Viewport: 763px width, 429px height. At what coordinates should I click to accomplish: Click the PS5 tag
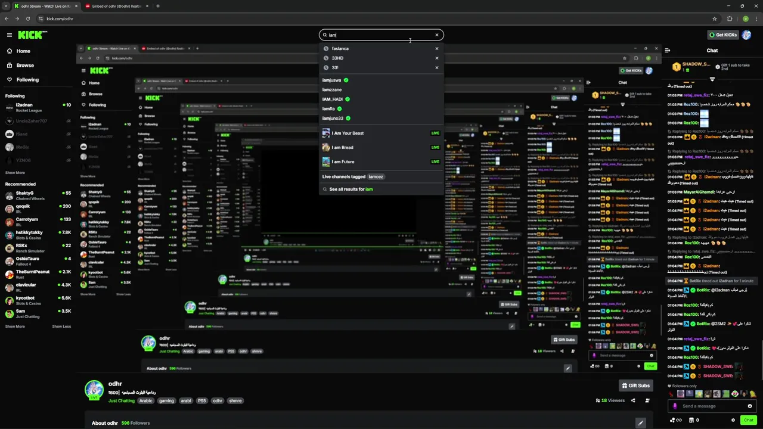click(202, 401)
